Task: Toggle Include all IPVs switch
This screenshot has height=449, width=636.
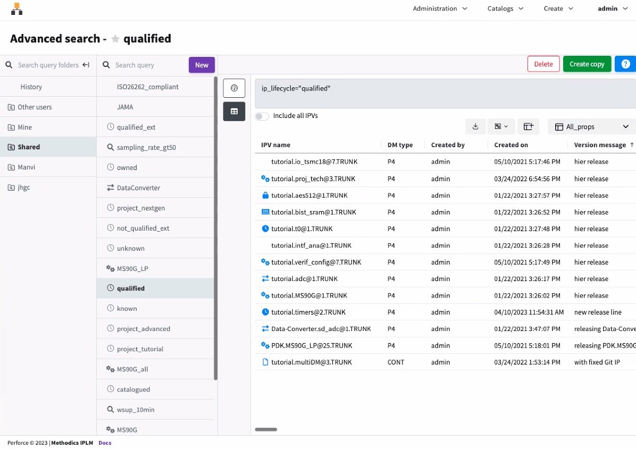Action: 262,116
